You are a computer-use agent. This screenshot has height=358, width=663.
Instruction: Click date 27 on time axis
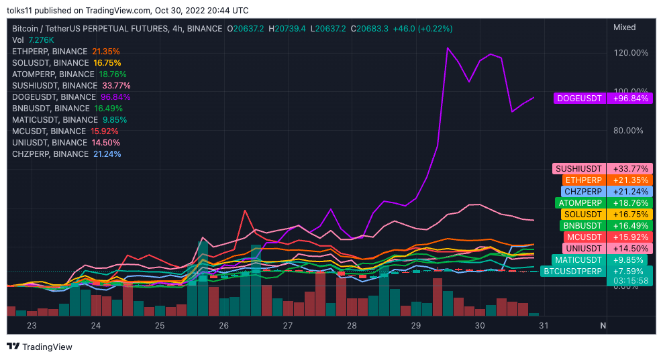(287, 325)
